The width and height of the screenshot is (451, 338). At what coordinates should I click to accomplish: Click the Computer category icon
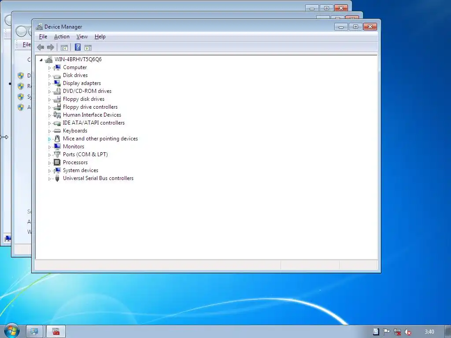tap(57, 67)
